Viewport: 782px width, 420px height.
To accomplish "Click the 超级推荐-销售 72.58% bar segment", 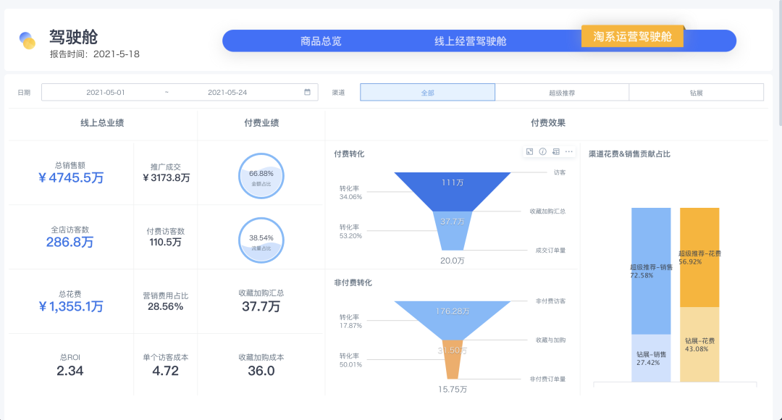I will point(651,271).
